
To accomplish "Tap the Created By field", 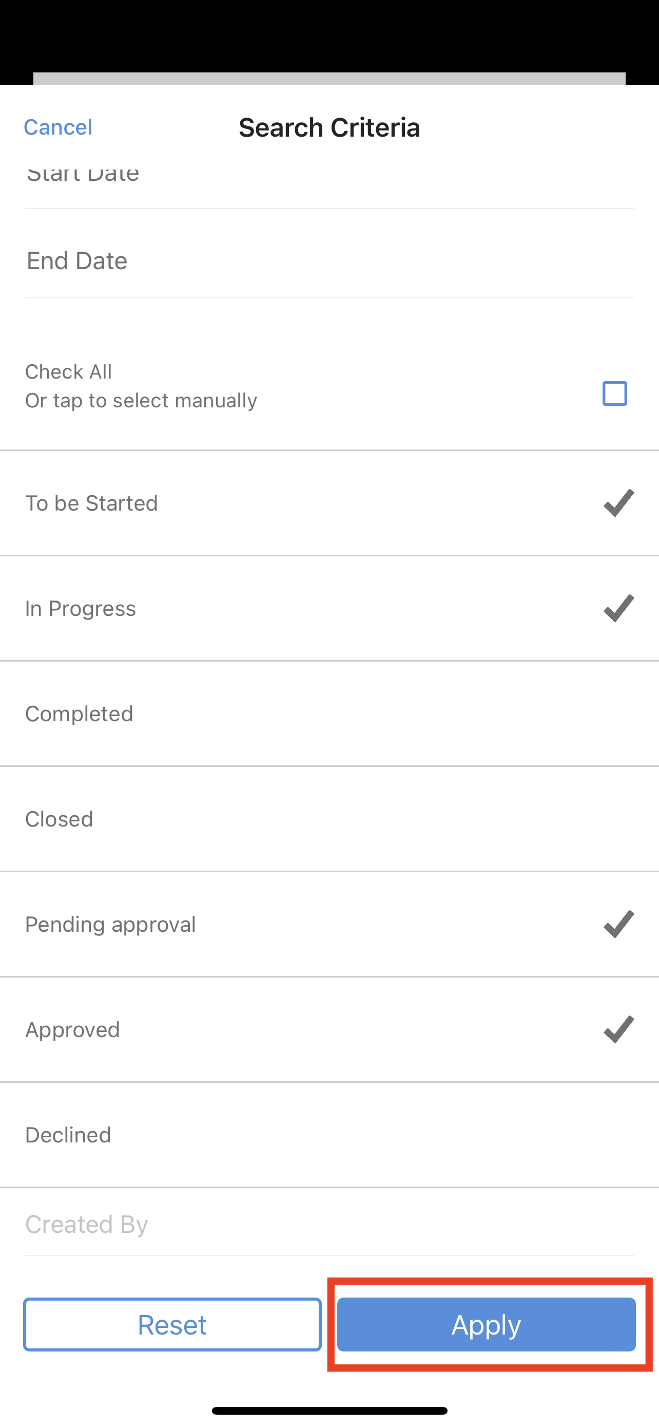I will click(x=329, y=1224).
